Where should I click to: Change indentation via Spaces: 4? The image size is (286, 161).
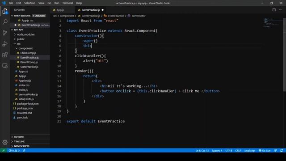[x=217, y=151]
